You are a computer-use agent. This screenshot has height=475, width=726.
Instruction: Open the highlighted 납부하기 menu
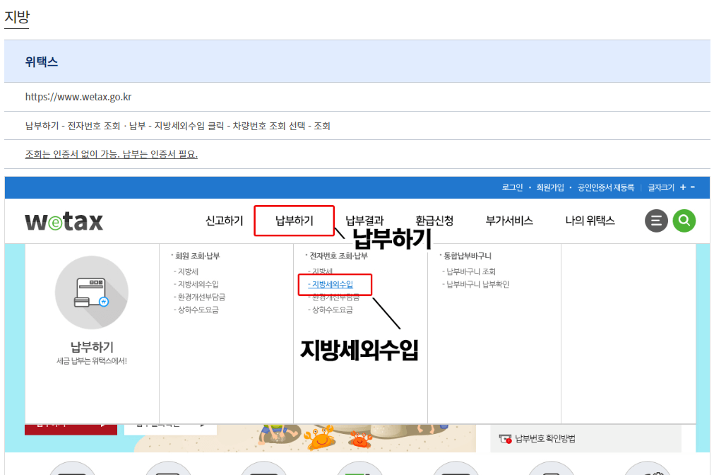point(294,221)
